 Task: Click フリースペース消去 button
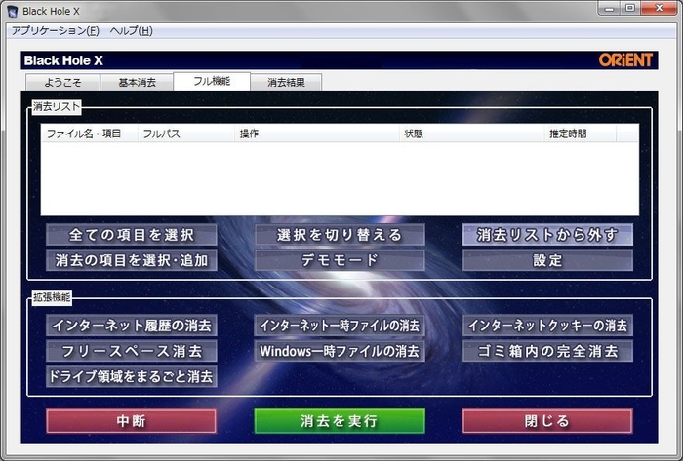(x=131, y=351)
